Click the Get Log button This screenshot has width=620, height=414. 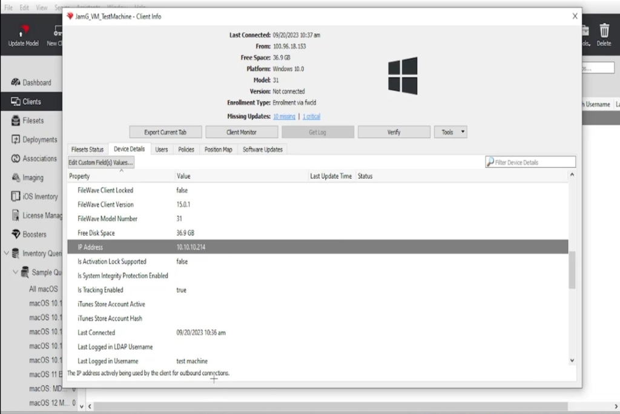pos(317,132)
